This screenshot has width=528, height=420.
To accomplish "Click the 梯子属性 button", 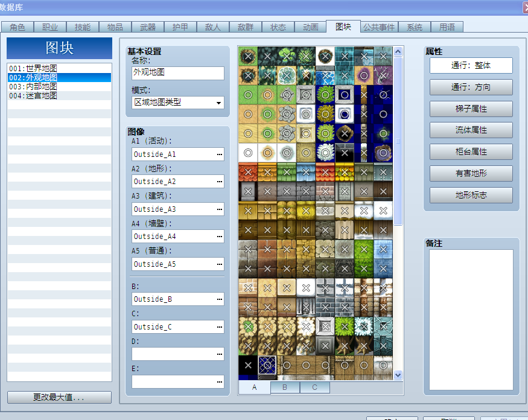I will pyautogui.click(x=471, y=109).
